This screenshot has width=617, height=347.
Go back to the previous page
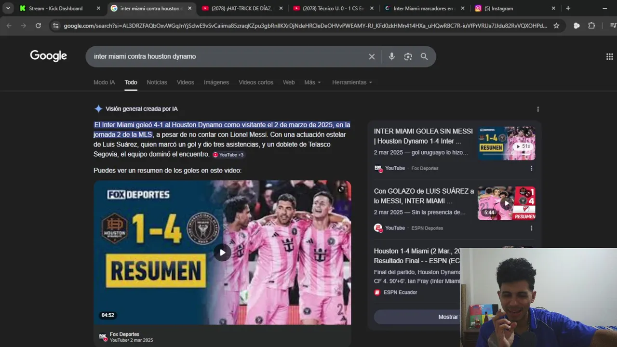point(9,26)
